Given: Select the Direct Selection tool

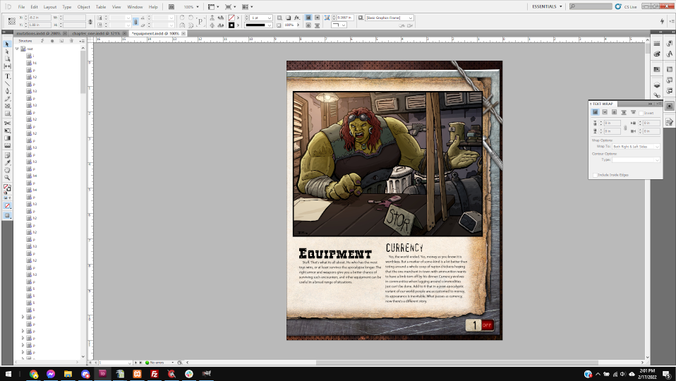Looking at the screenshot, I should (x=8, y=51).
